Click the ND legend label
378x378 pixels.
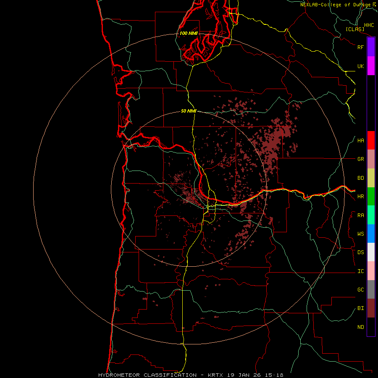(x=360, y=327)
